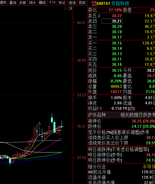Open F10 company information
Screen dimensions: 155x184
click(52, 3)
